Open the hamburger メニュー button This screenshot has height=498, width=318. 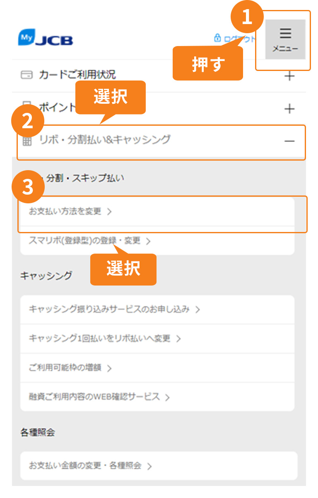[x=285, y=39]
